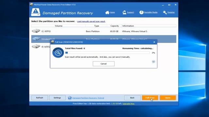
Task: Click the Damaged Partition Recovery warning drive icon
Action: pyautogui.click(x=36, y=12)
